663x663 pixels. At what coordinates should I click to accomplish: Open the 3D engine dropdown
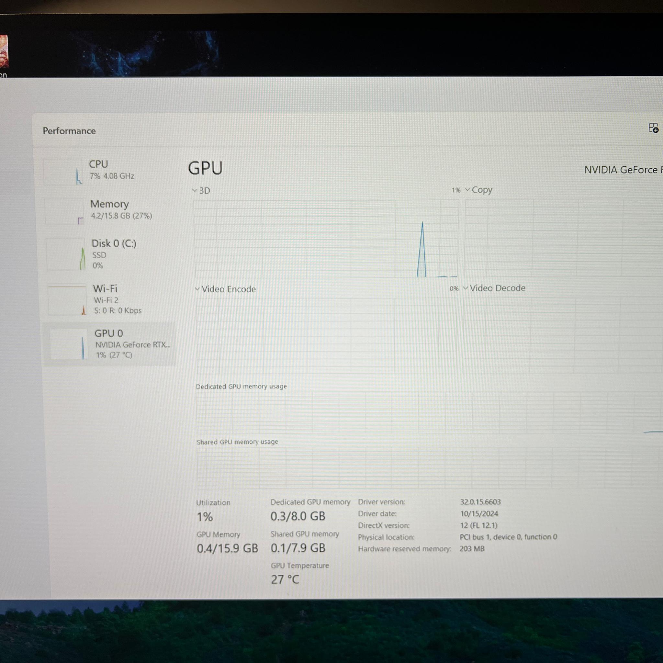pos(201,190)
